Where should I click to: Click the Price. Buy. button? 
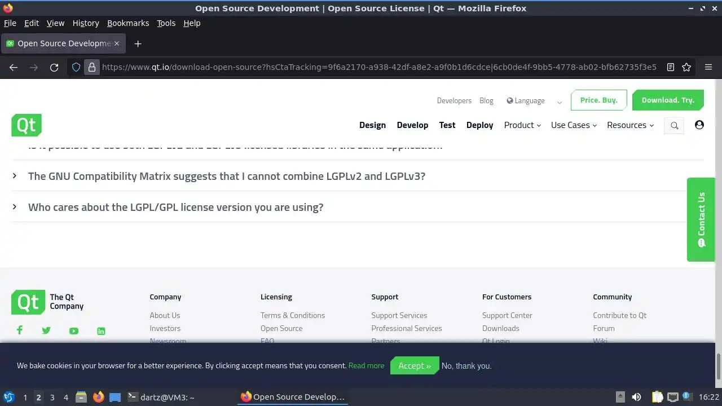[599, 100]
